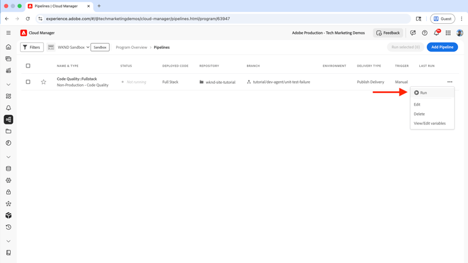This screenshot has width=468, height=263.
Task: Choose Delete from the context menu
Action: 432,114
